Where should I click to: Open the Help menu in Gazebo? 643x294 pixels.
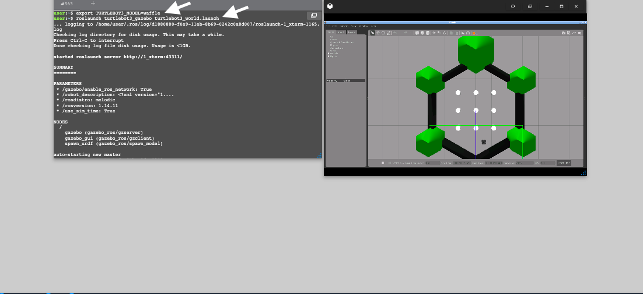[x=373, y=26]
